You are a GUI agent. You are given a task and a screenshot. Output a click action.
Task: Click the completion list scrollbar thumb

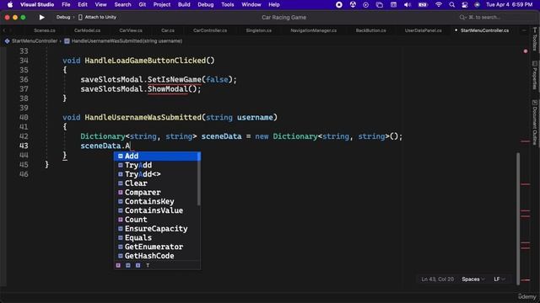pyautogui.click(x=199, y=178)
